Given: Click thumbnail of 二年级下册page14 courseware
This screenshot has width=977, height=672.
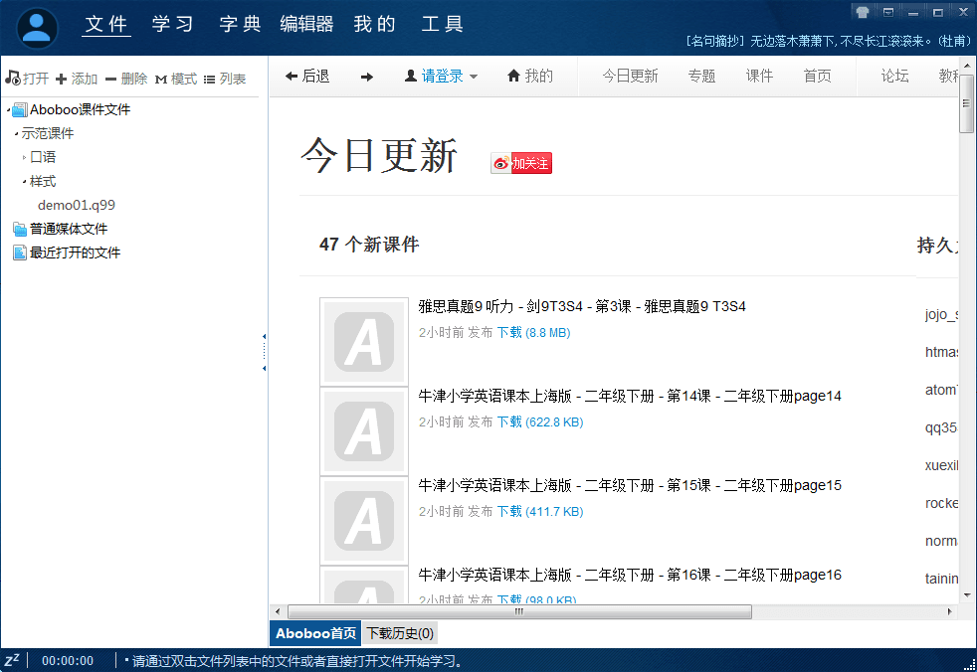Looking at the screenshot, I should click(x=364, y=431).
